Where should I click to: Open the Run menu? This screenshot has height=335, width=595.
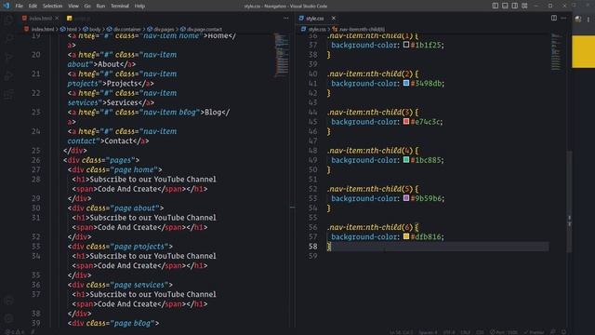pyautogui.click(x=100, y=6)
